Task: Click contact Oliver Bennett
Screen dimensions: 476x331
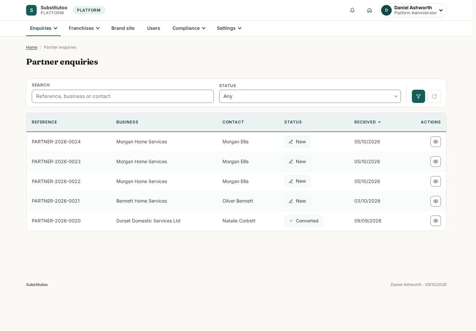Action: point(238,201)
